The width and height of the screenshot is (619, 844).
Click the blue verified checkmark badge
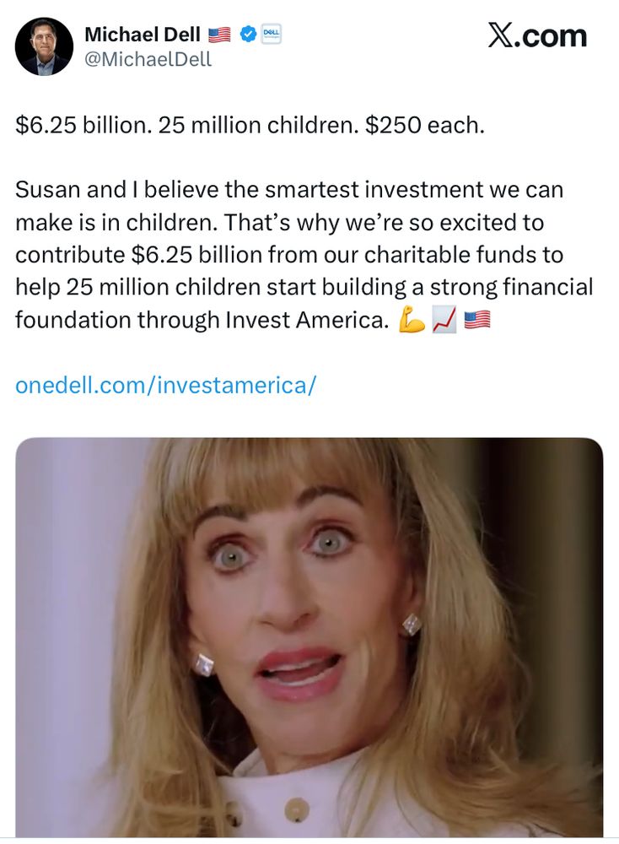click(248, 35)
